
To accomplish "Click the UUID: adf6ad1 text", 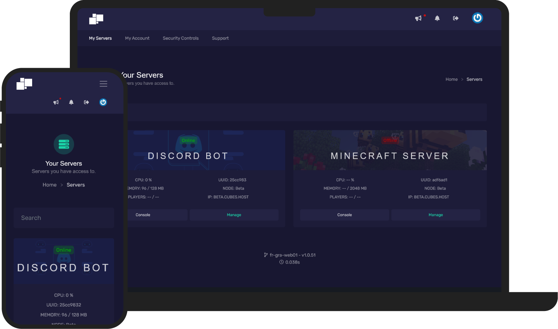I will click(434, 180).
